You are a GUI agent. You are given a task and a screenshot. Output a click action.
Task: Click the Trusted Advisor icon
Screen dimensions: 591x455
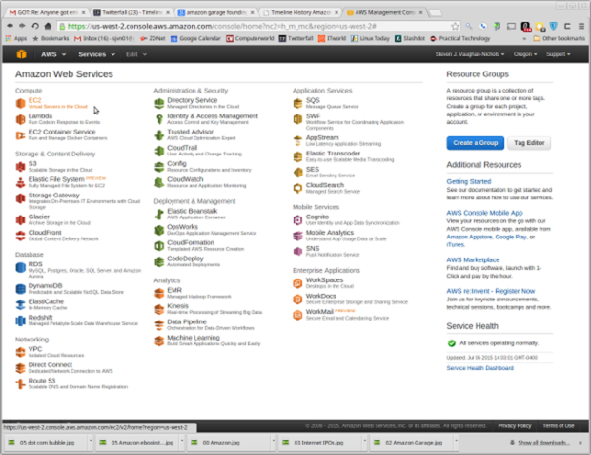(x=159, y=135)
